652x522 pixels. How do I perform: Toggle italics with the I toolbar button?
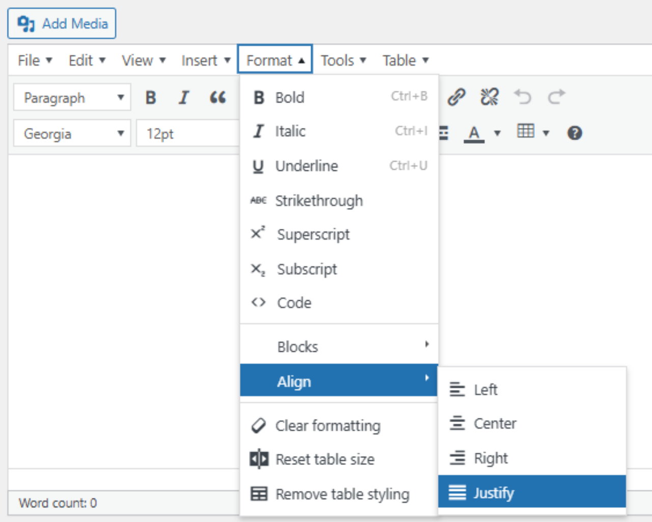[184, 97]
